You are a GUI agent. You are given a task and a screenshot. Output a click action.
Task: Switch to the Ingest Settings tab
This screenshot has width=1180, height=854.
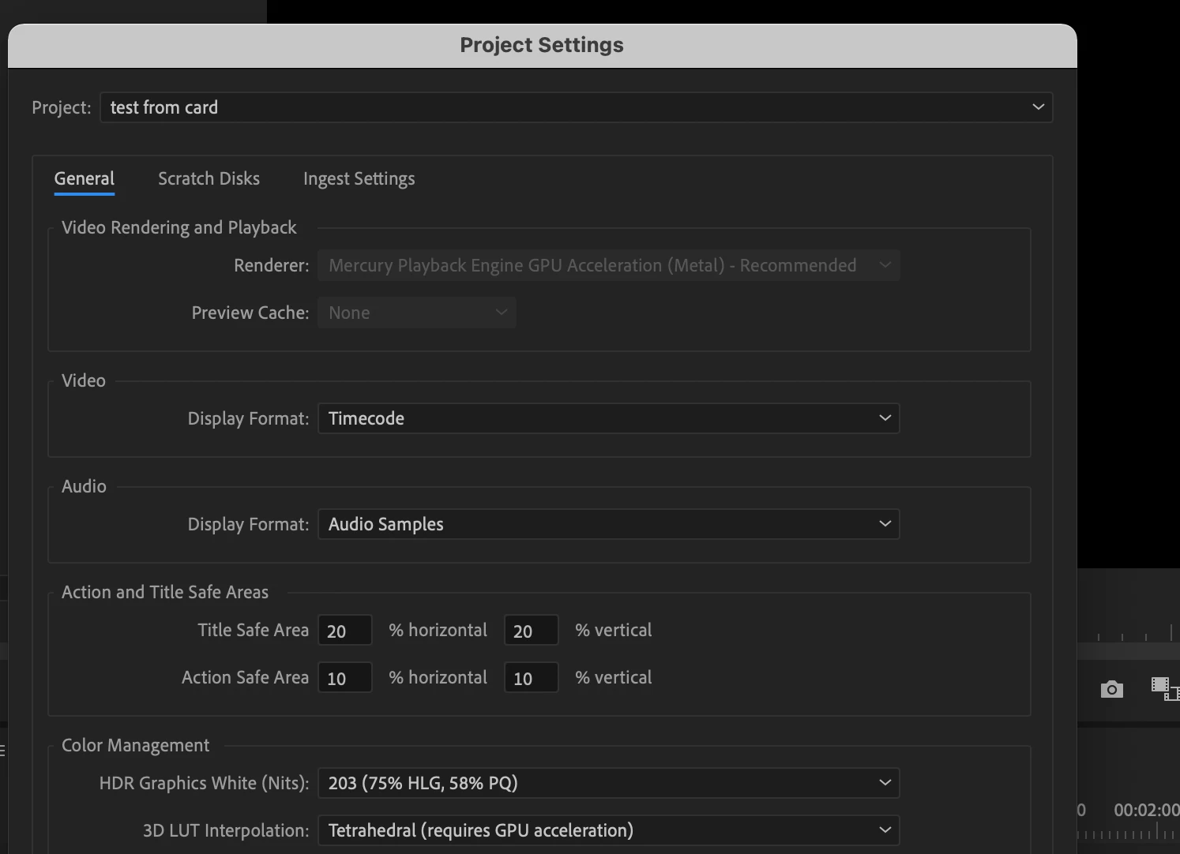(x=359, y=178)
